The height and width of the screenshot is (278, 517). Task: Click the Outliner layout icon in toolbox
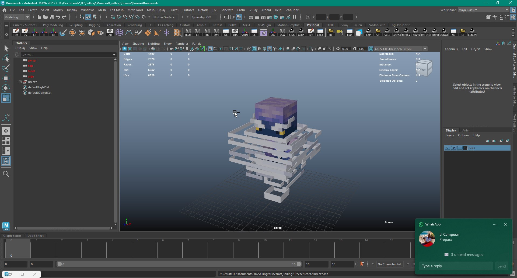[x=6, y=161]
